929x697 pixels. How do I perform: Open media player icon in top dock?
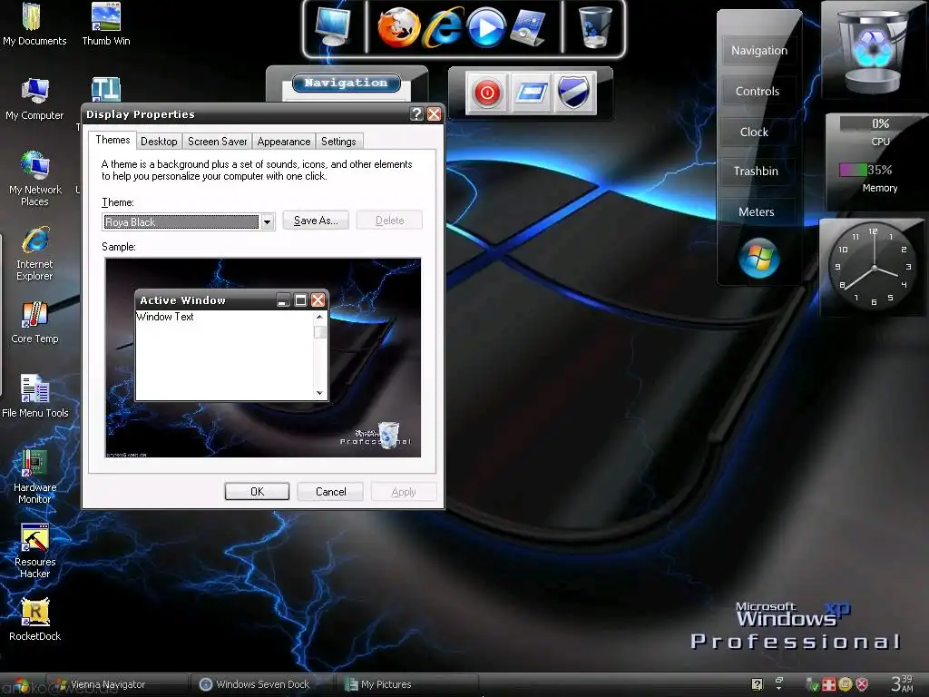tap(486, 28)
